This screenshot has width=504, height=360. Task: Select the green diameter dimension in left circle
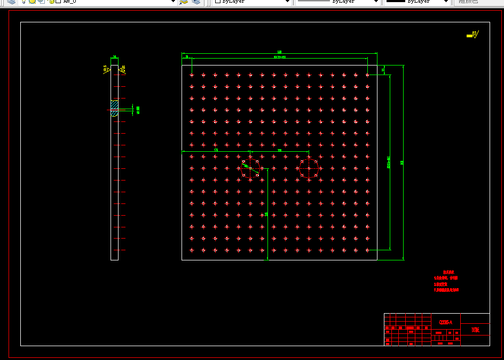tap(250, 169)
